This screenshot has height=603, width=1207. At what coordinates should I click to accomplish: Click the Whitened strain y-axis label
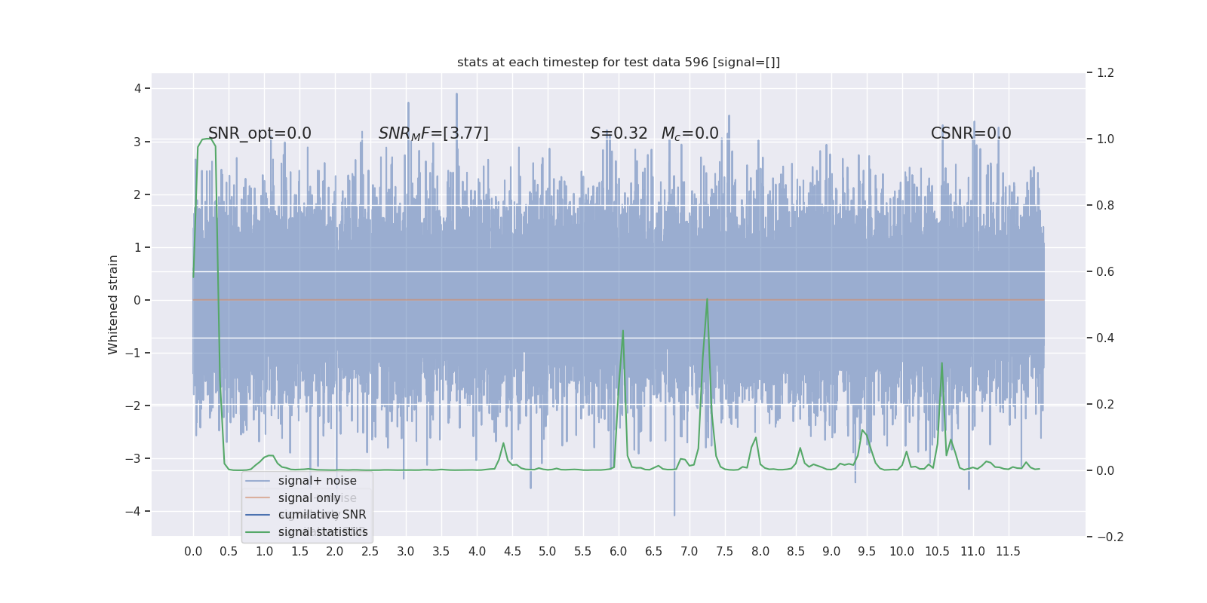point(113,305)
